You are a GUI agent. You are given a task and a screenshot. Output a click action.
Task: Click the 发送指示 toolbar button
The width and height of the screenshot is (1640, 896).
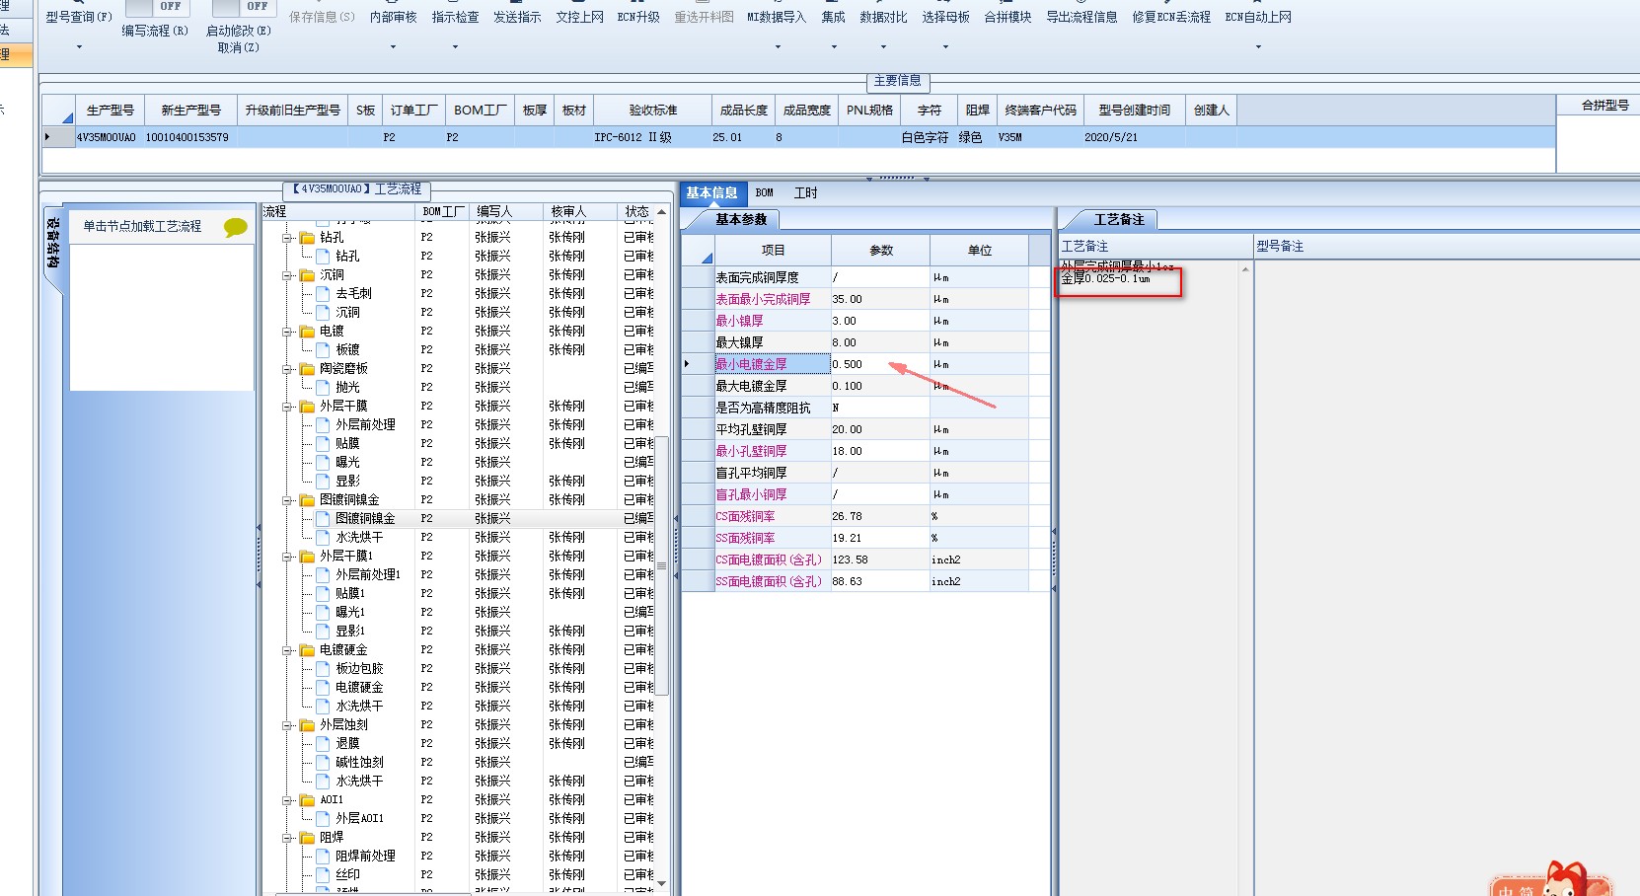click(517, 17)
